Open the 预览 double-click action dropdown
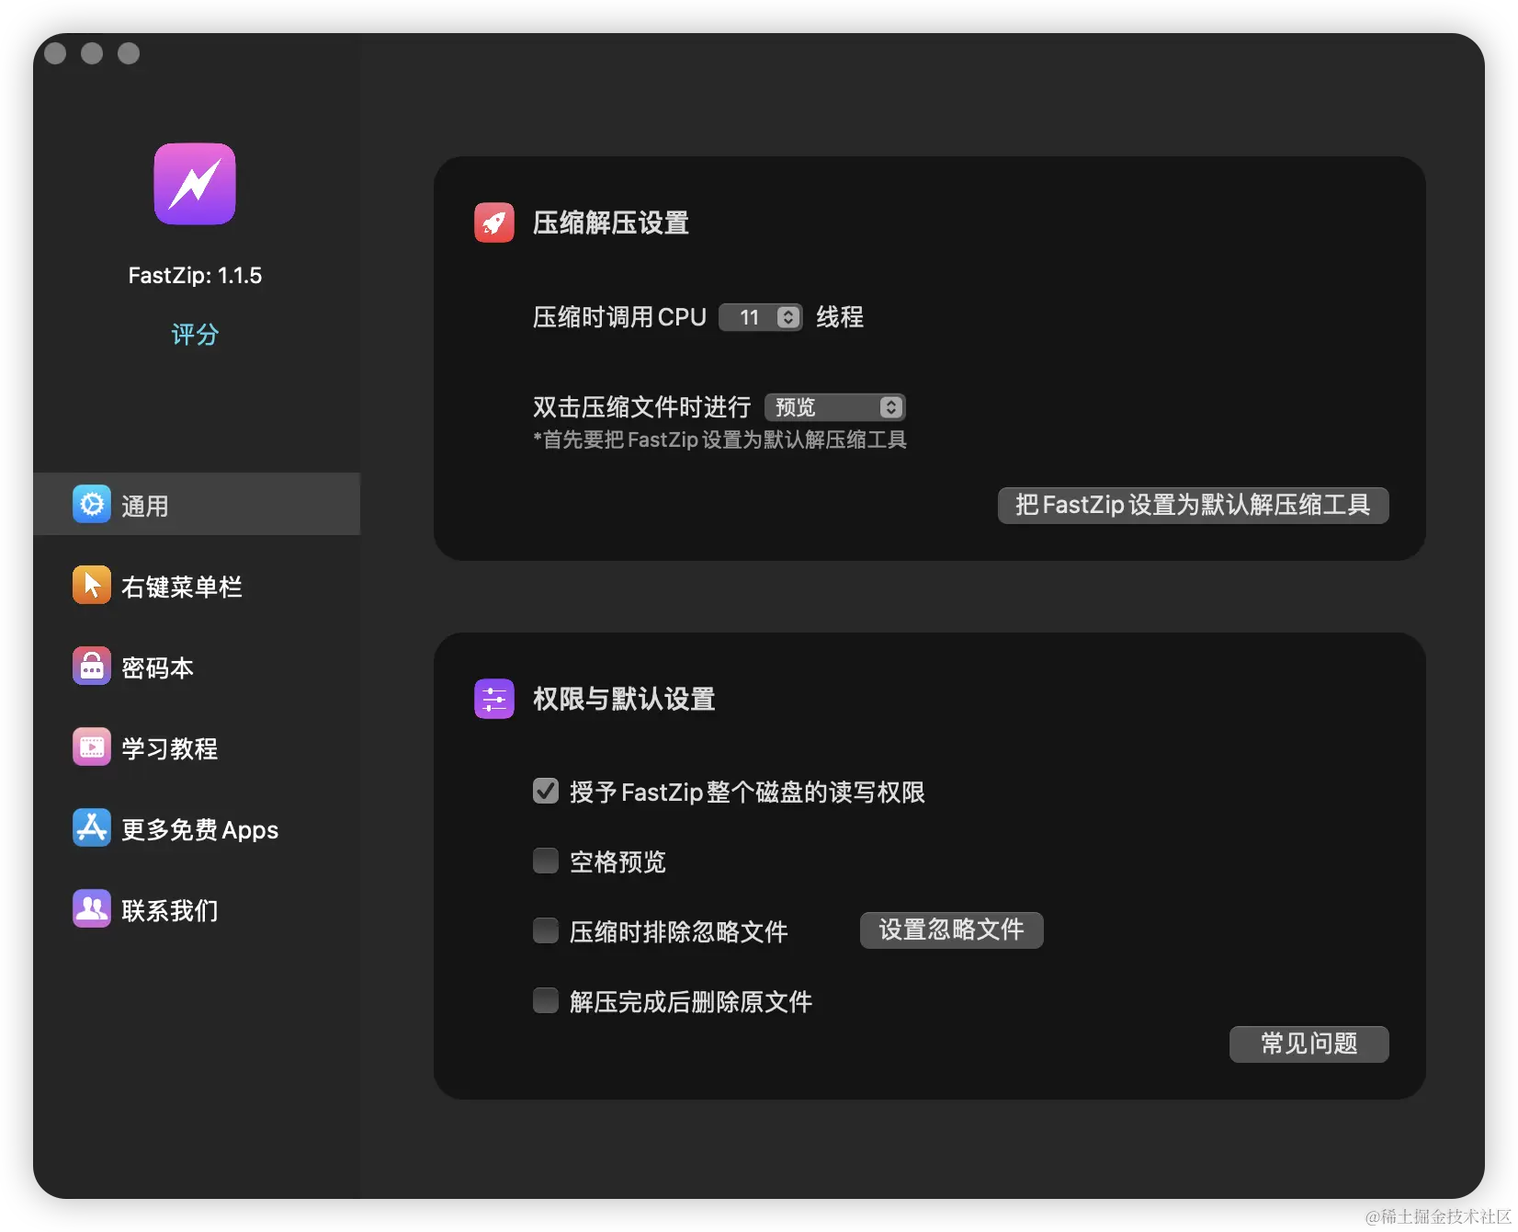Image resolution: width=1518 pixels, height=1232 pixels. pos(834,406)
